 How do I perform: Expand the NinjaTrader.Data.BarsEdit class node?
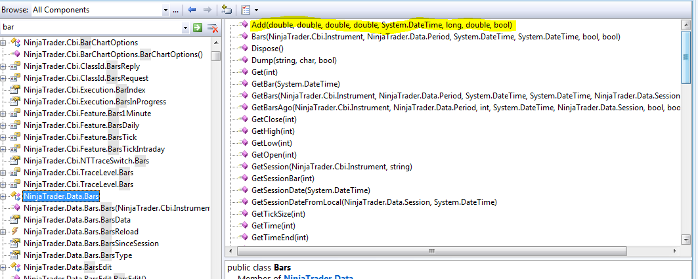(x=3, y=267)
